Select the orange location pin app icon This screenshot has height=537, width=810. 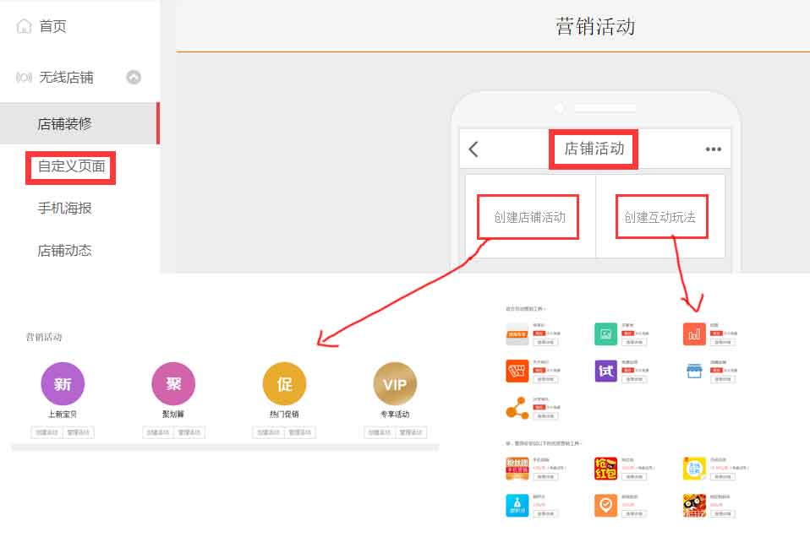click(x=605, y=506)
